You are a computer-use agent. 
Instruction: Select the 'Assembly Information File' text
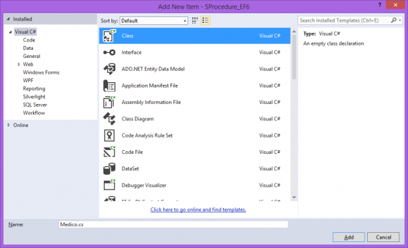(x=151, y=102)
